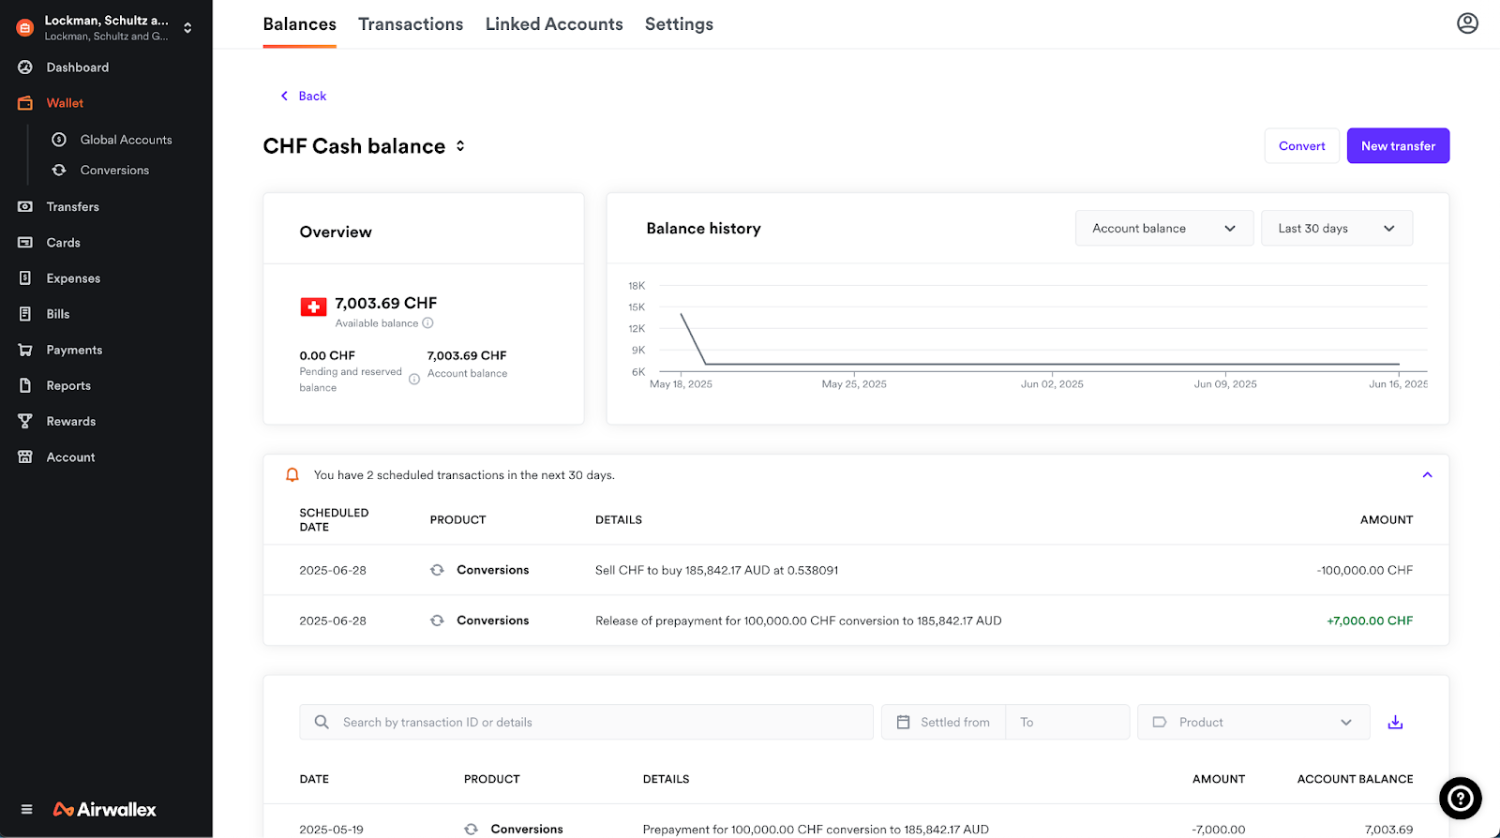This screenshot has height=838, width=1500.
Task: Click the Global Accounts dollar icon
Action: tap(59, 140)
